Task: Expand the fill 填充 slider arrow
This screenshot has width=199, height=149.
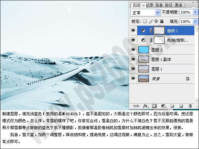Action: [x=195, y=21]
